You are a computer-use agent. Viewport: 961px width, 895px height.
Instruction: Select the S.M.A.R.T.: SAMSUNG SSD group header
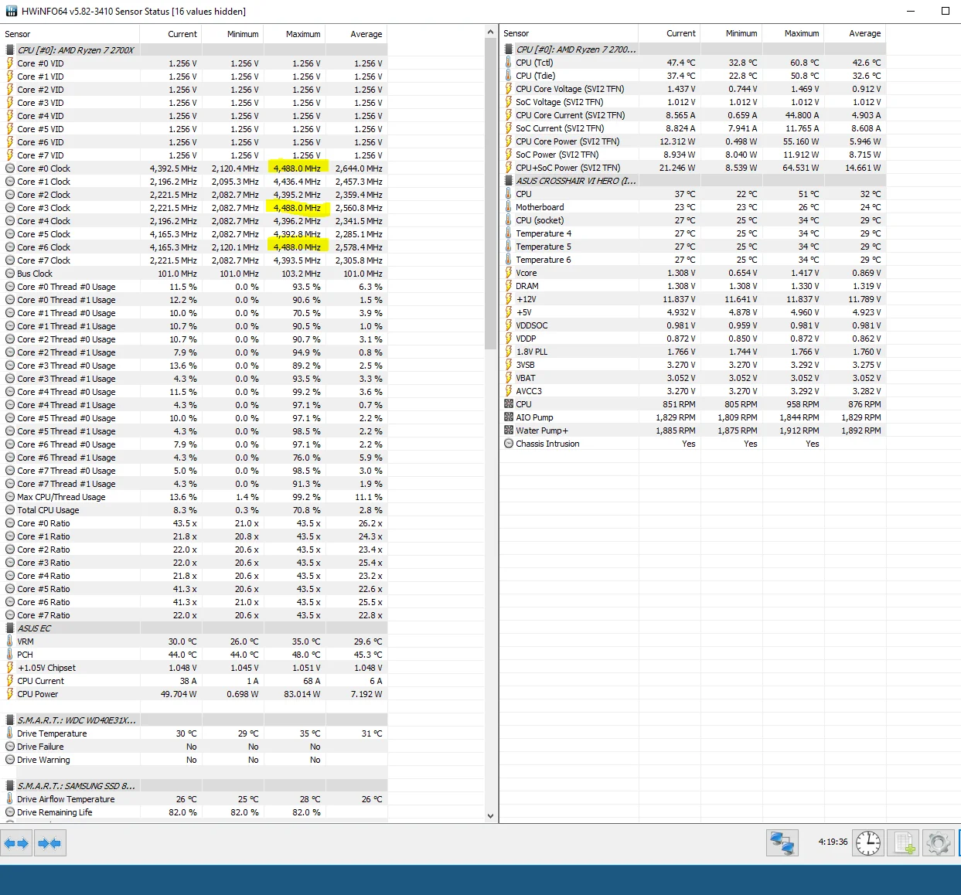click(x=77, y=786)
